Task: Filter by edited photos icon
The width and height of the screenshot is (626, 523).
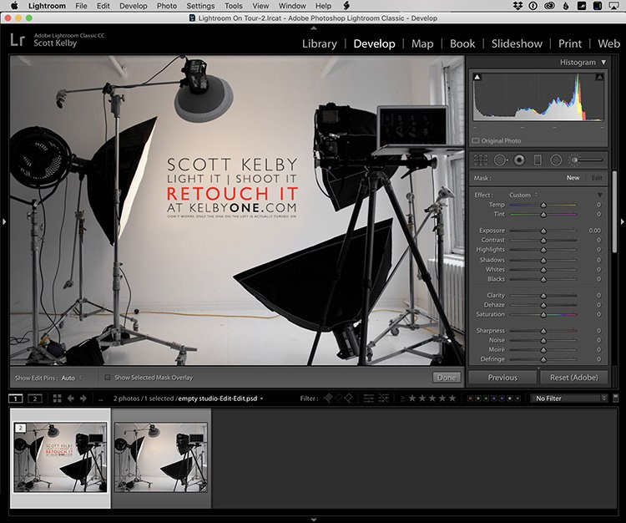Action: (369, 399)
